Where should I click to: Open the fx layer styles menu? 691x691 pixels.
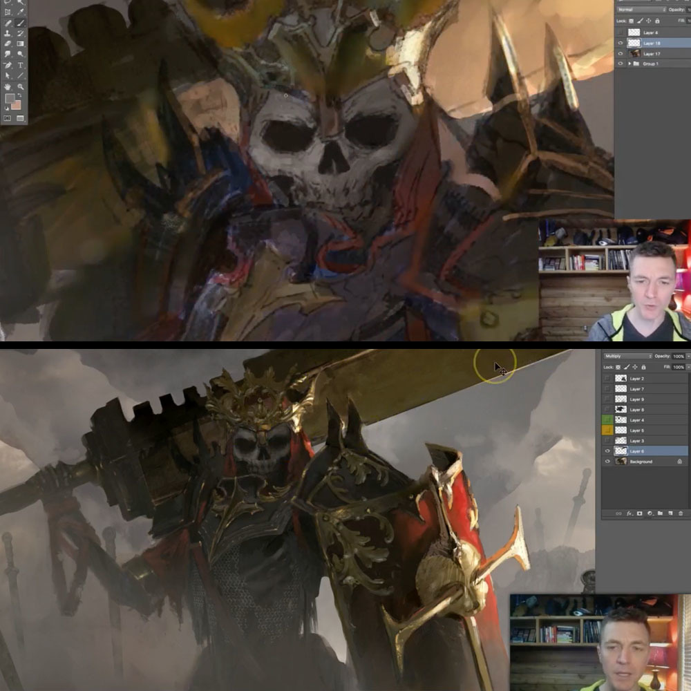pyautogui.click(x=630, y=513)
